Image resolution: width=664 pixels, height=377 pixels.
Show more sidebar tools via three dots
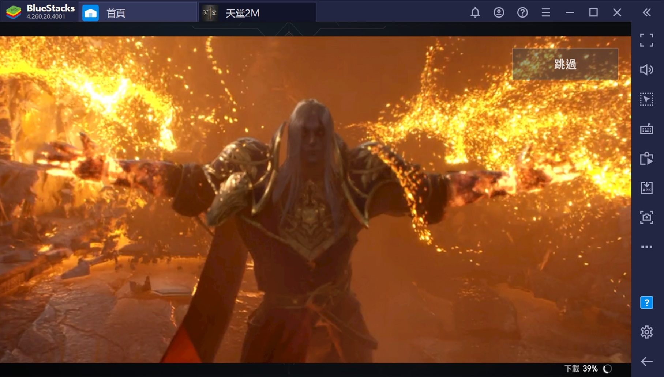click(x=647, y=247)
